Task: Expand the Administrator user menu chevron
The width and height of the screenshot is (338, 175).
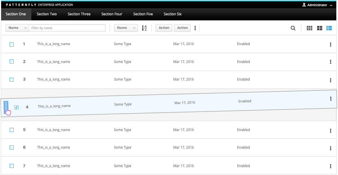Action: click(x=331, y=5)
